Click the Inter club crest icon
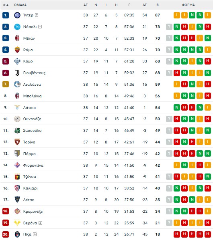213x240 pixels. (17, 15)
